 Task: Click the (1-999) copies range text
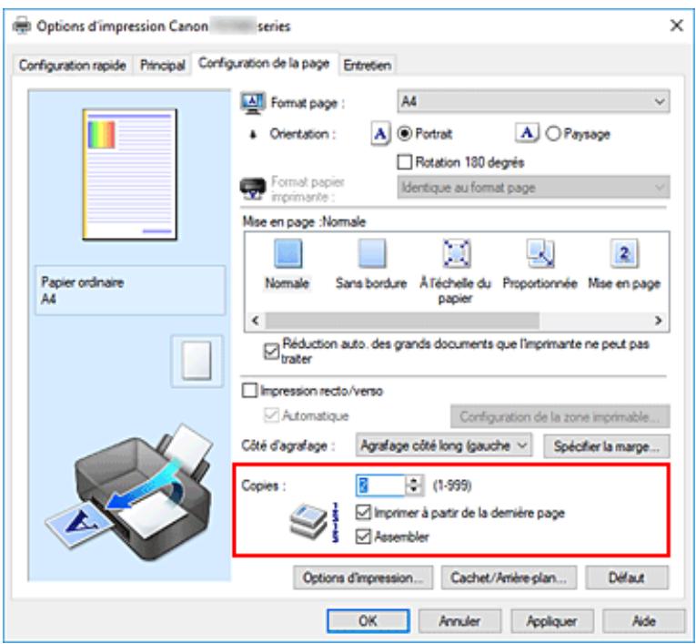452,486
